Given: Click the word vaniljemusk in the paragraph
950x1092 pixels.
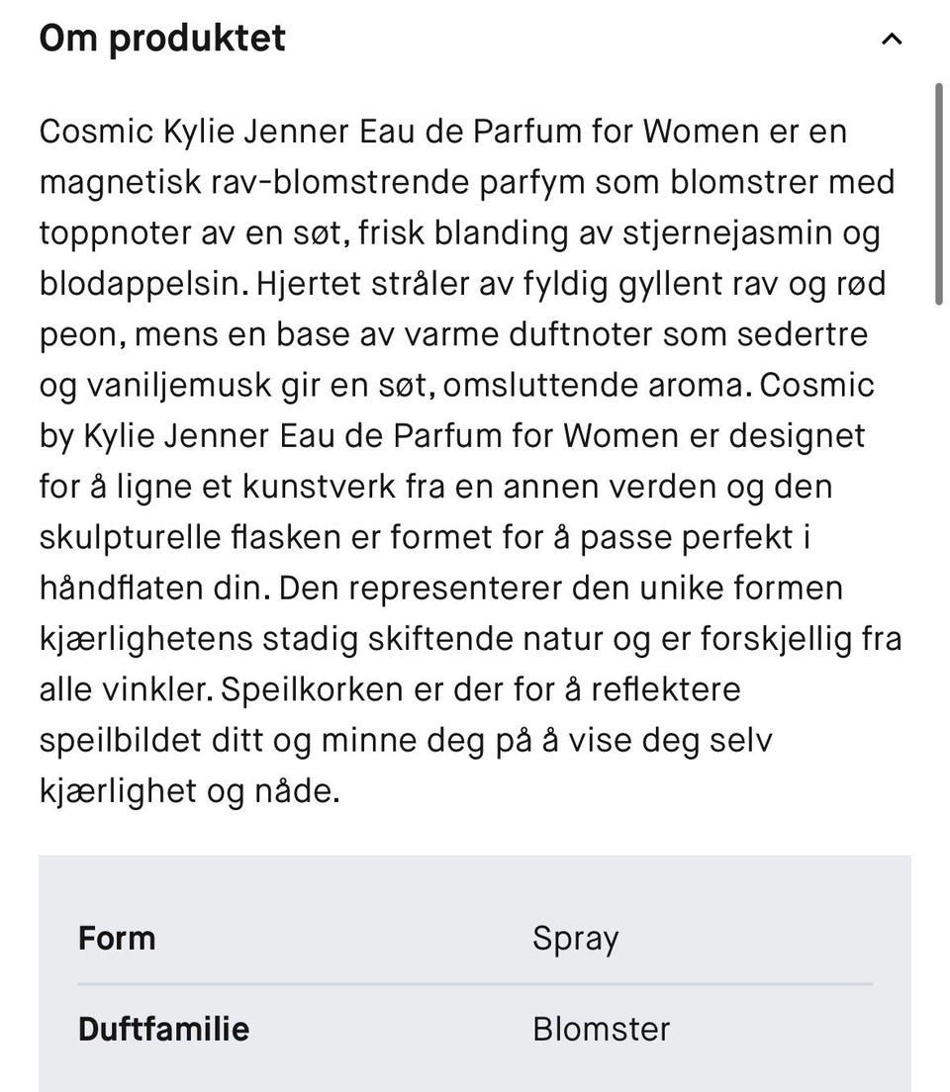Looking at the screenshot, I should tap(178, 387).
